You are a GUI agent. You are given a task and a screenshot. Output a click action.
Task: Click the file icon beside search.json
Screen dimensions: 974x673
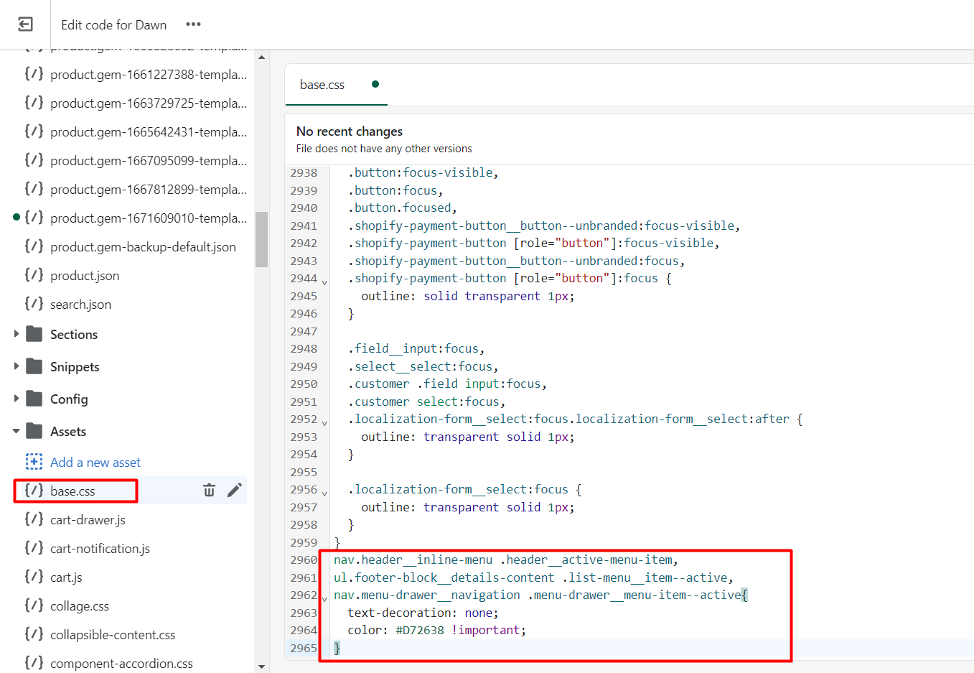point(34,303)
